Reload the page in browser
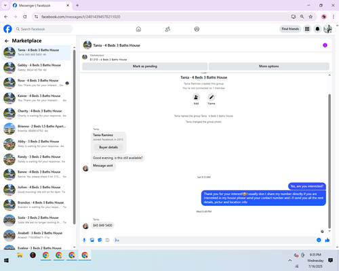The image size is (339, 271). pos(25,17)
